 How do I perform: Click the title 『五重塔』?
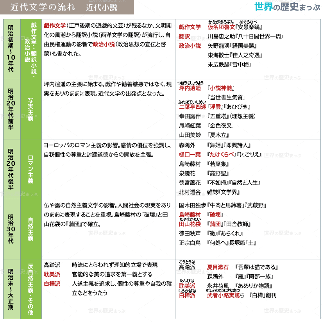click(218, 116)
